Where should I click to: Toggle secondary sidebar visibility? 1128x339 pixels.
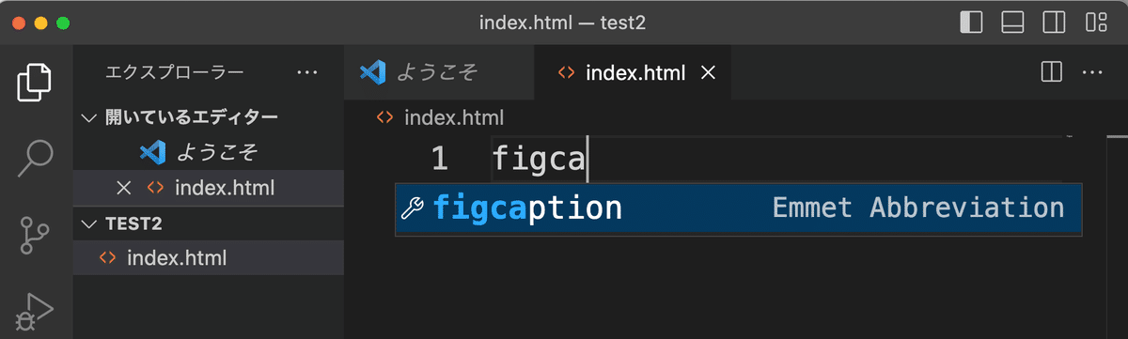click(1055, 22)
